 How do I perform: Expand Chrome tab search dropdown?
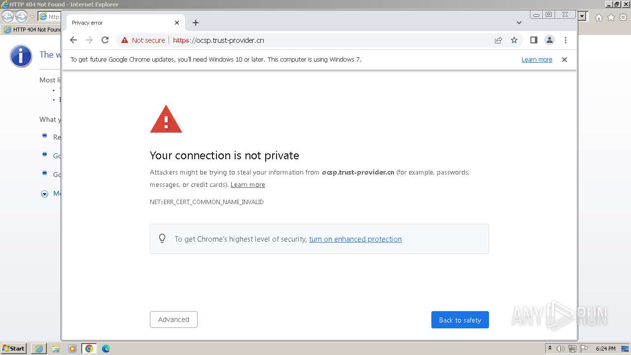[x=519, y=23]
